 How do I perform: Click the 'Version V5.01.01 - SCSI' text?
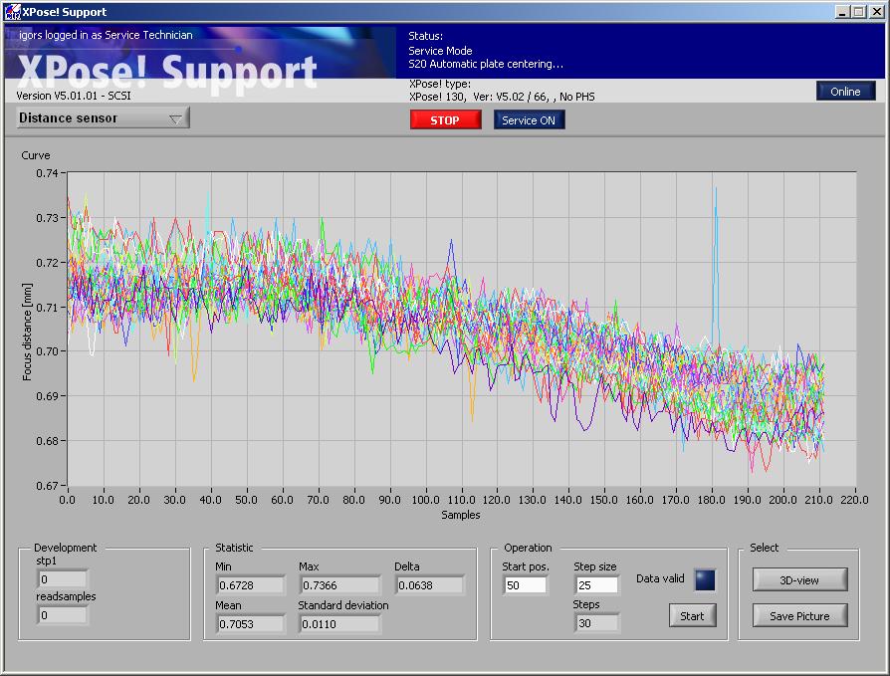click(74, 96)
